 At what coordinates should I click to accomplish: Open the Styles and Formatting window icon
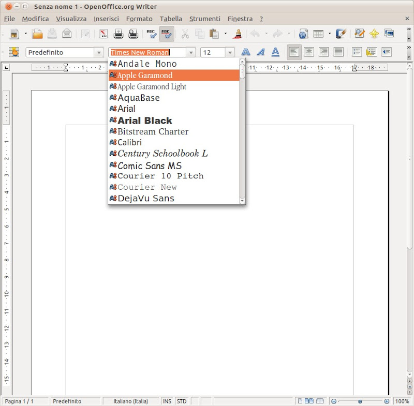click(13, 52)
